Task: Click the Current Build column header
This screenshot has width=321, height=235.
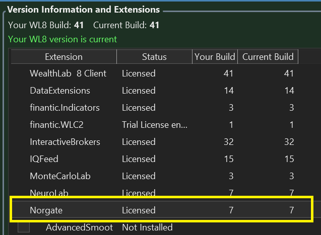Action: point(268,57)
